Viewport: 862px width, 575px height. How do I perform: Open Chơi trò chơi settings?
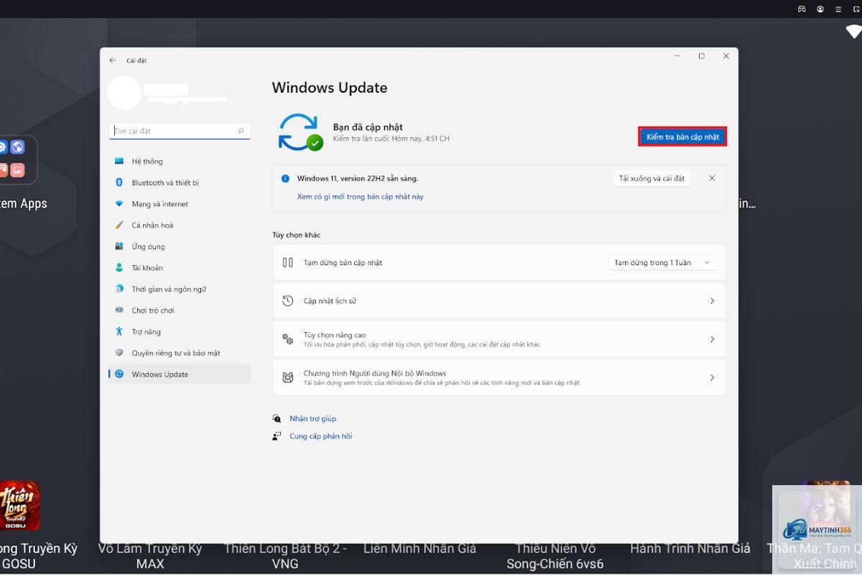pyautogui.click(x=180, y=310)
